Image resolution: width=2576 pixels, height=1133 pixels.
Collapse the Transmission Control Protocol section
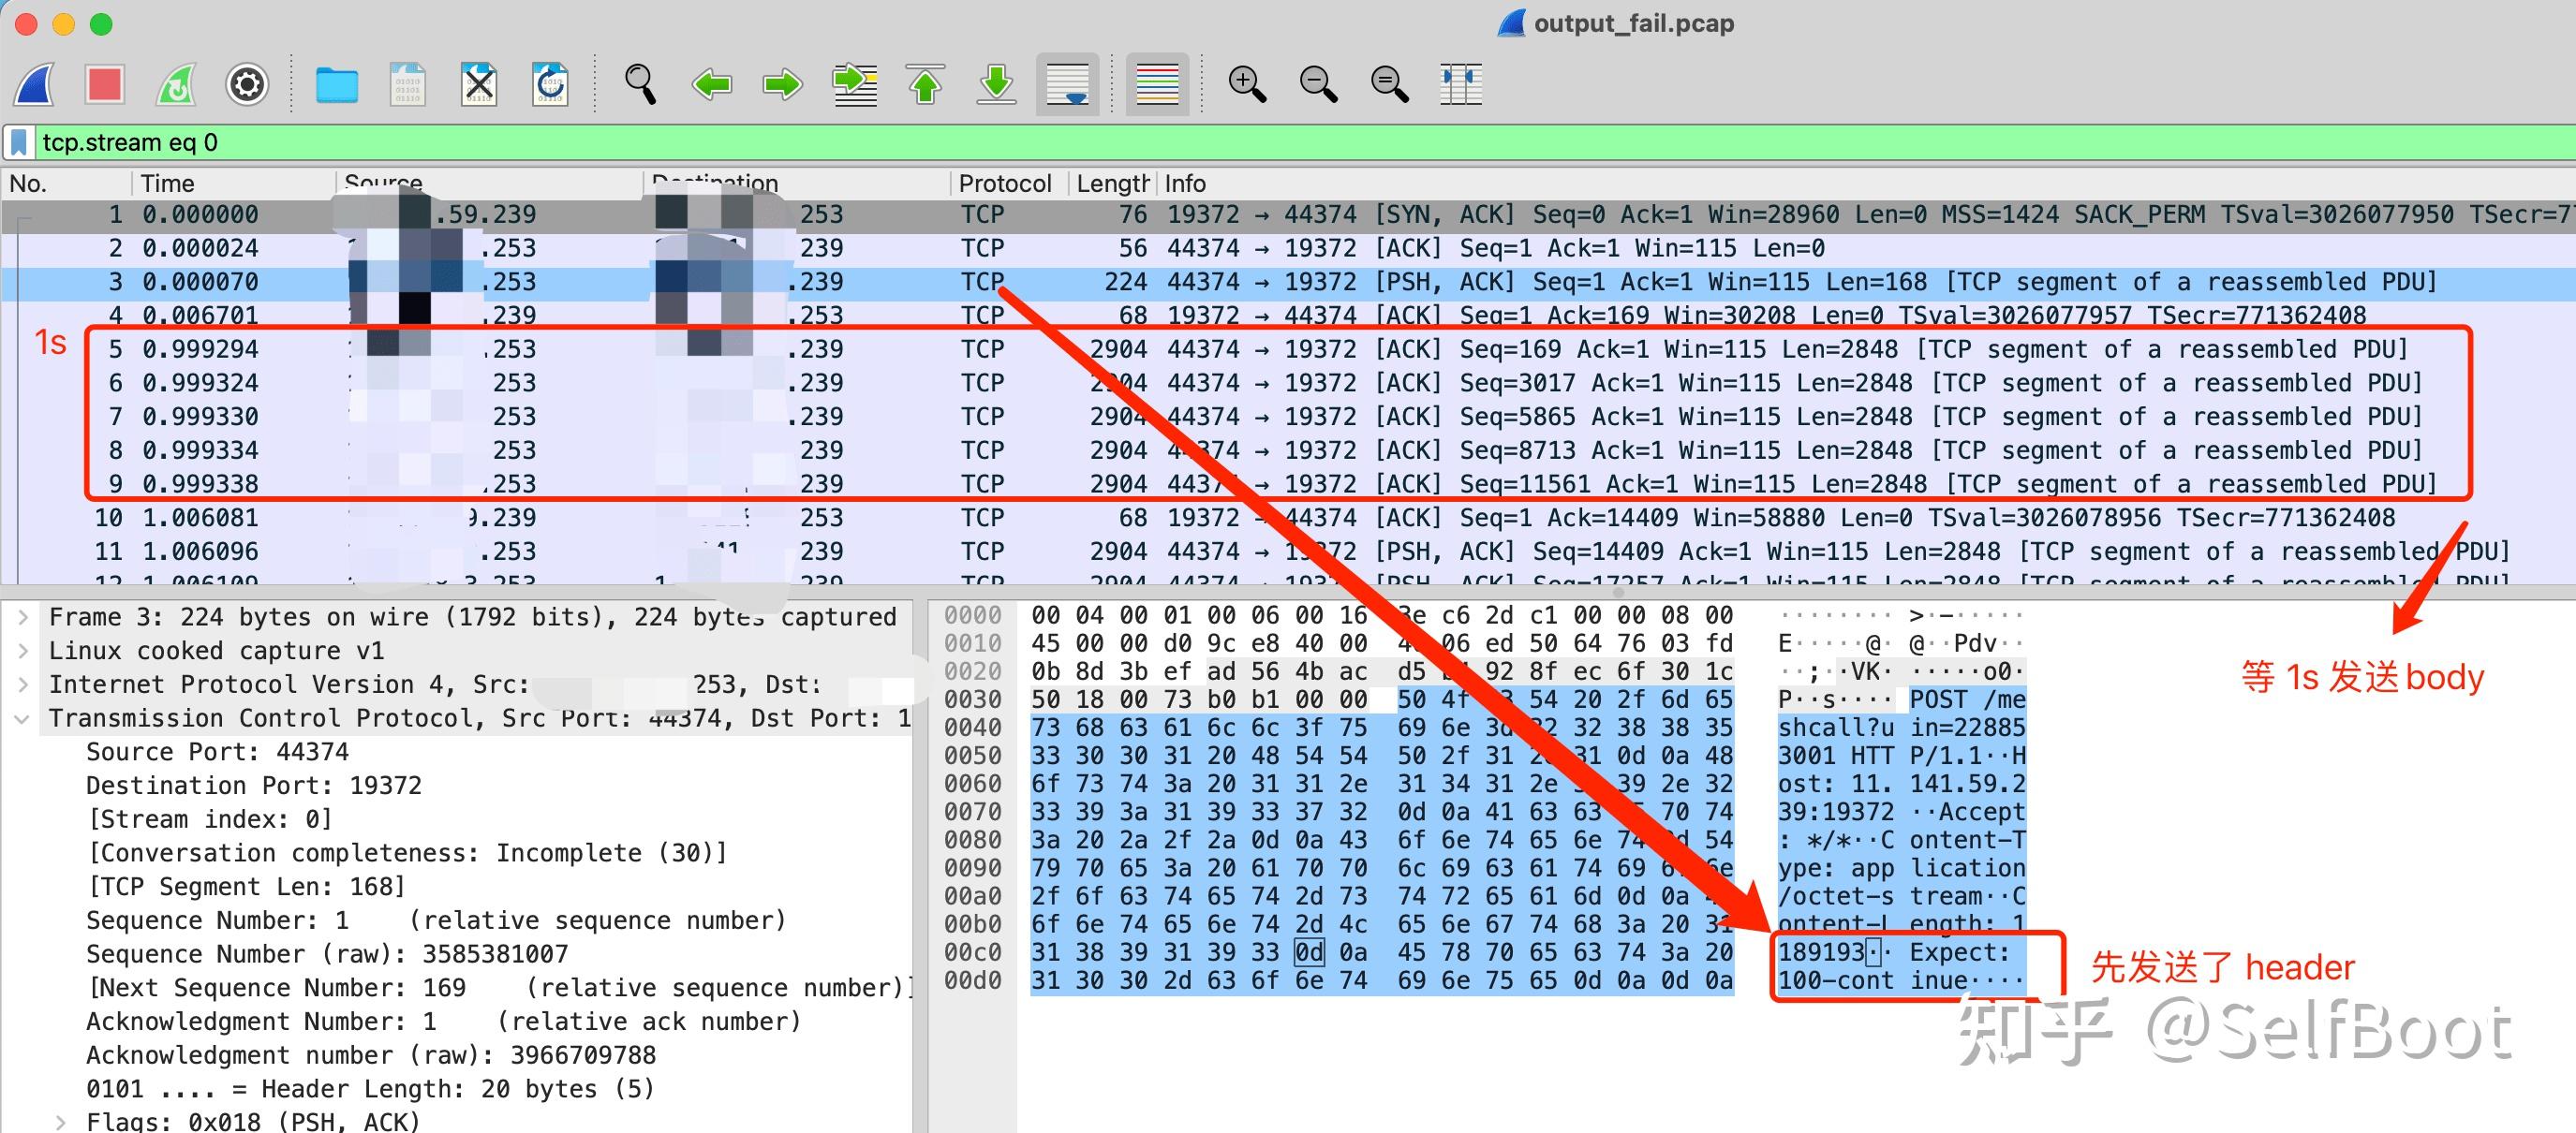(22, 719)
